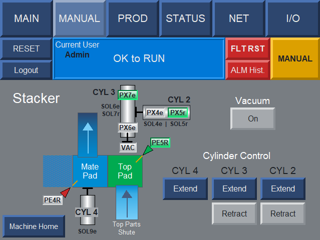Click the hatched blue pad area
The width and height of the screenshot is (320, 240).
(58, 171)
